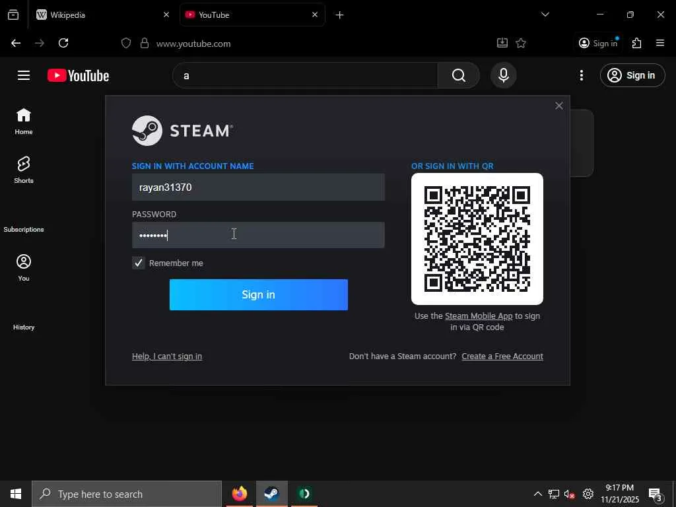The height and width of the screenshot is (507, 676).
Task: Click the muted volume tray icon
Action: coord(570,494)
